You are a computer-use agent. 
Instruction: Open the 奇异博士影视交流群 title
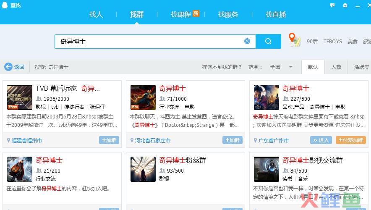point(313,160)
